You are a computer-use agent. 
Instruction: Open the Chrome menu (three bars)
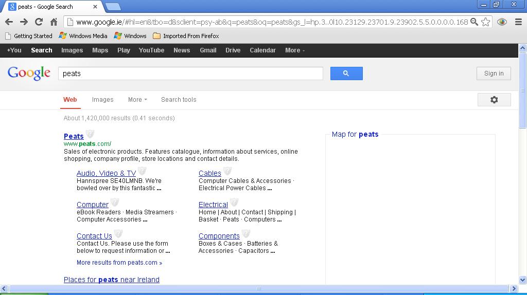(x=519, y=22)
